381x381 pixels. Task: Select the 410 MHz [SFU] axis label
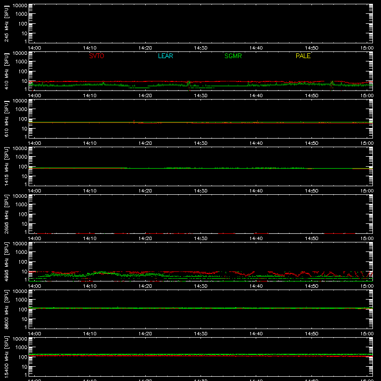(x=6, y=71)
